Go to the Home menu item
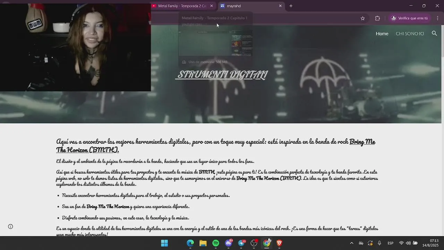 pyautogui.click(x=382, y=34)
